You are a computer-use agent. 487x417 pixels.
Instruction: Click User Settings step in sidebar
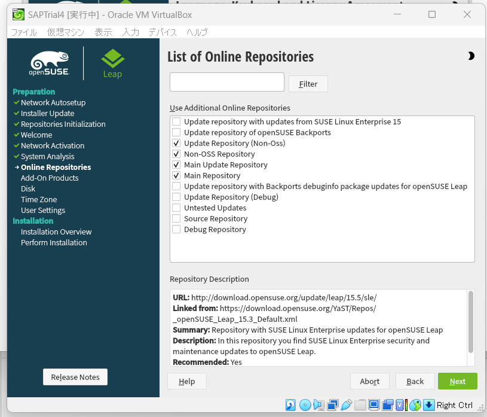[x=43, y=210]
